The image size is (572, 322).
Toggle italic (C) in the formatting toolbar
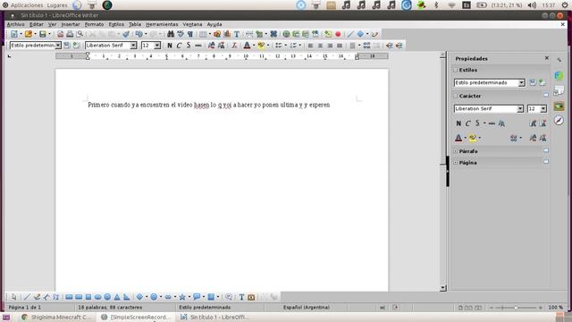pyautogui.click(x=179, y=46)
